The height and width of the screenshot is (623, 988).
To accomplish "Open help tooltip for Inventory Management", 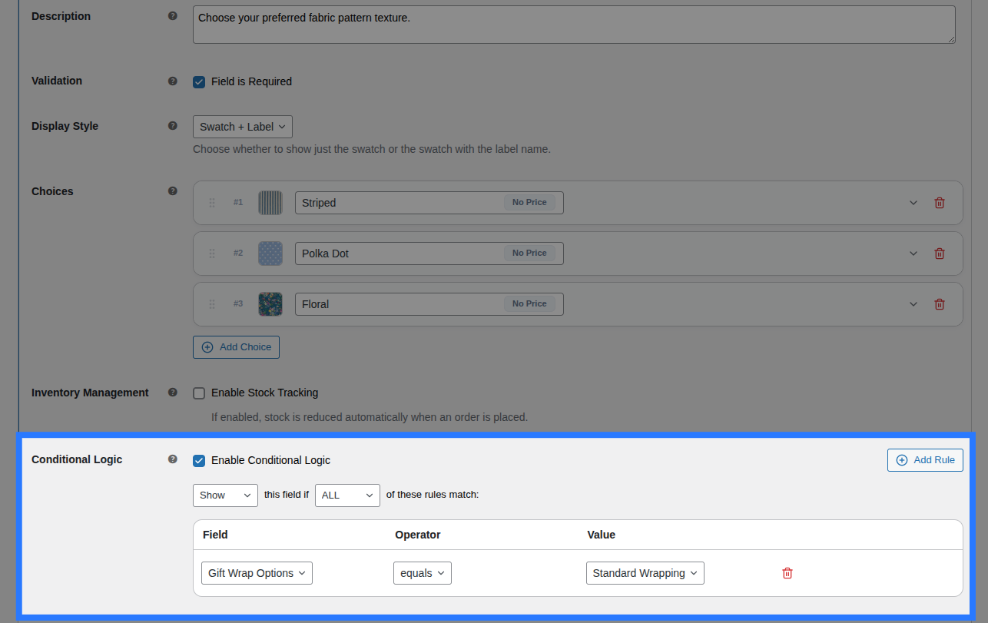I will click(173, 393).
